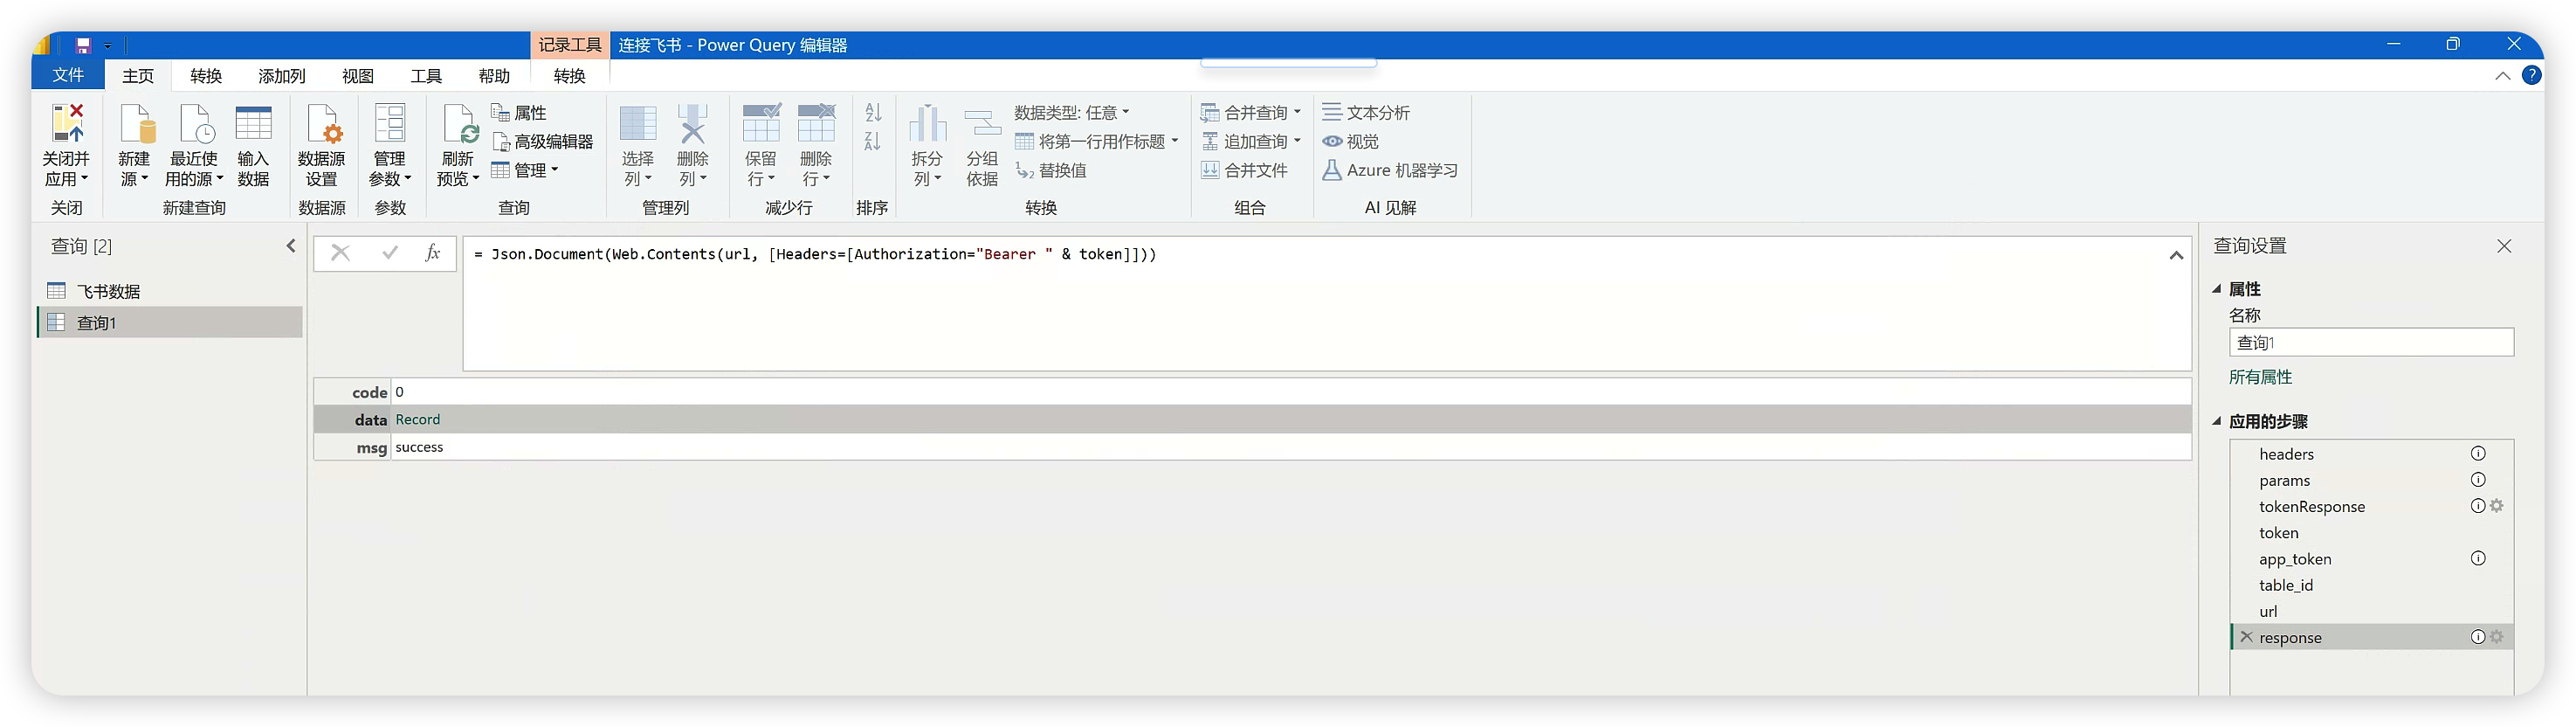
Task: Click Combine Files (合并文件)
Action: click(x=1244, y=170)
